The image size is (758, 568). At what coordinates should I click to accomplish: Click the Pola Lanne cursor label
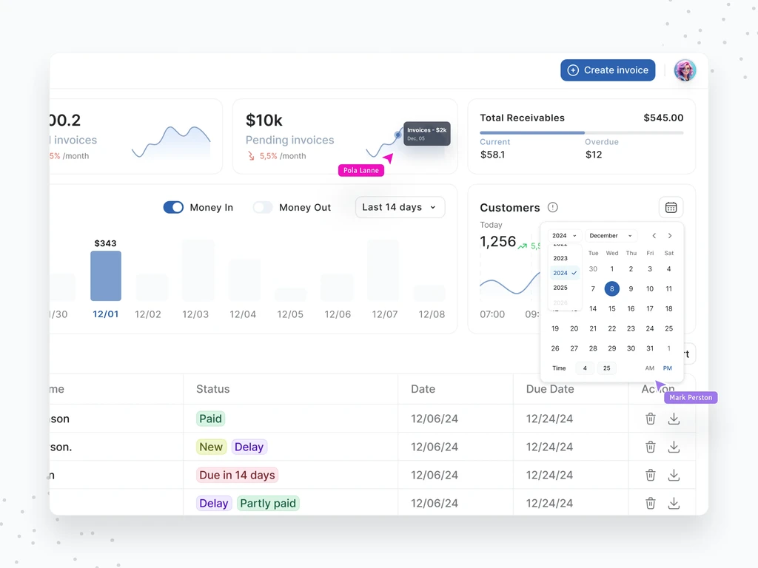pyautogui.click(x=361, y=171)
